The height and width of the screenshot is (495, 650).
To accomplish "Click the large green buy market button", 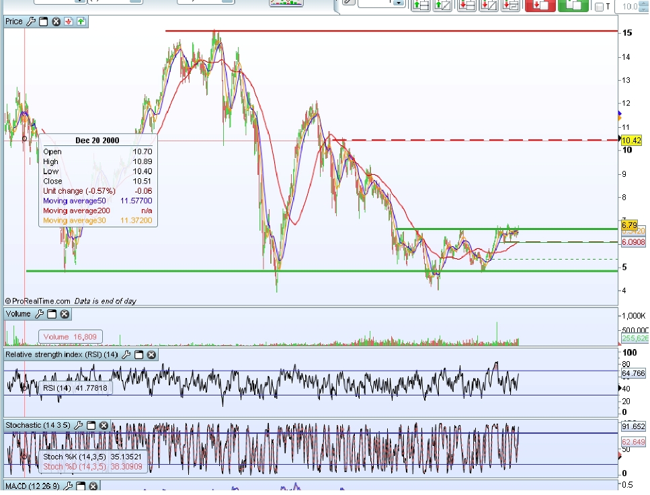I will (x=573, y=5).
